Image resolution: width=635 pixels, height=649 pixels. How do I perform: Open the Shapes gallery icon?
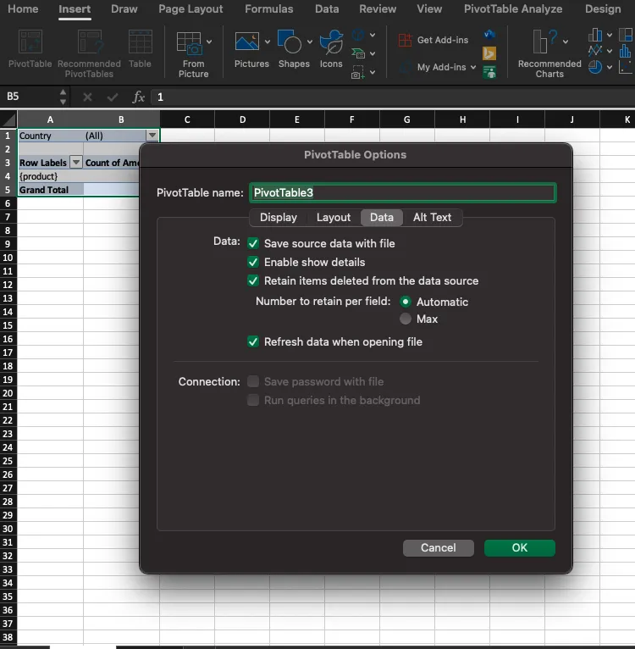(290, 42)
